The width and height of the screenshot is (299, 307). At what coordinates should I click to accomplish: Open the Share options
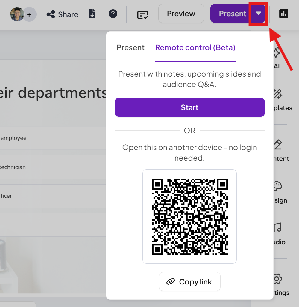(62, 14)
